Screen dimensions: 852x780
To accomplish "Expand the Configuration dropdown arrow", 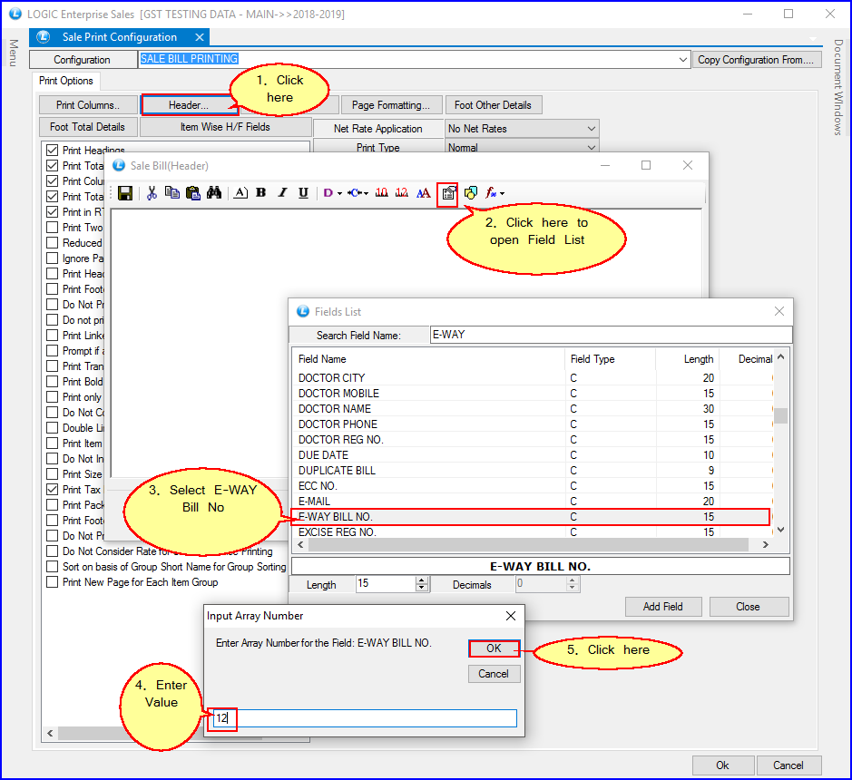I will click(683, 60).
